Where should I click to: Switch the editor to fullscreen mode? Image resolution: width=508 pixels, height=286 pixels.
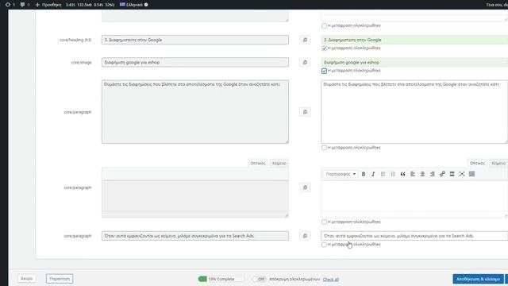(x=462, y=174)
